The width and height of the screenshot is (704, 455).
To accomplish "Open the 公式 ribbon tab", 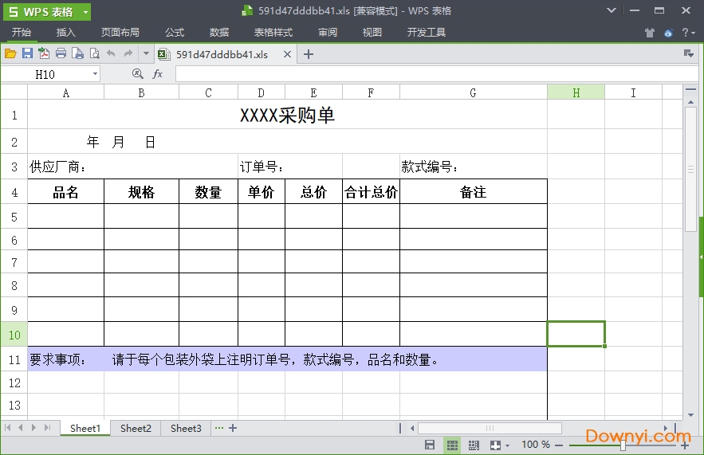I will click(174, 33).
